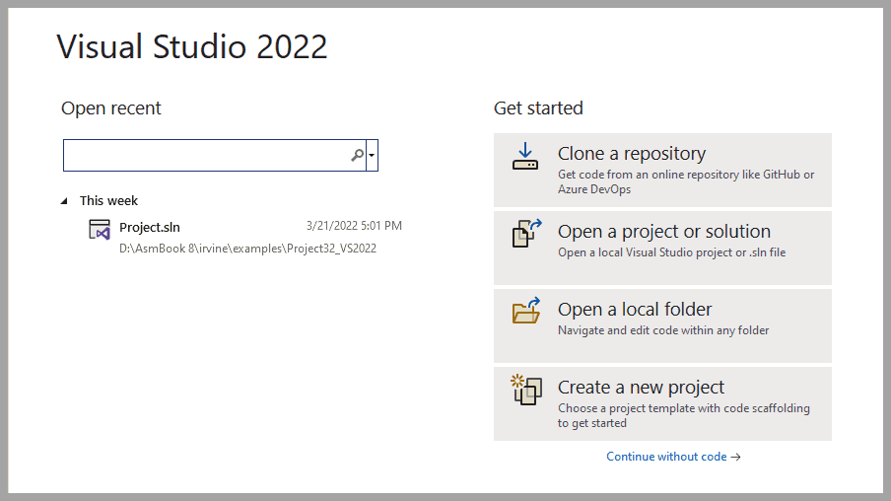This screenshot has height=501, width=891.
Task: Click the path D:\AsmBook 8\irvine\examples\Project32_VS2022
Action: coord(247,249)
